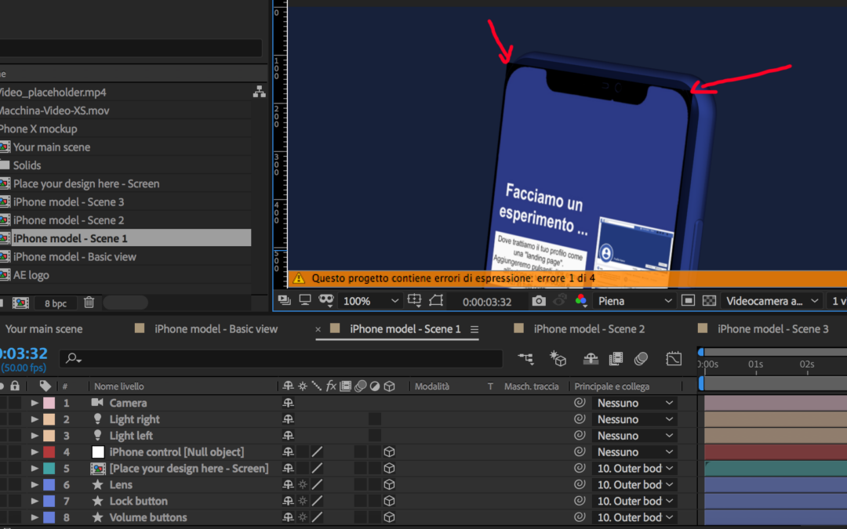Screen dimensions: 847x529
Task: Click the project flowchart view icon
Action: coord(260,92)
